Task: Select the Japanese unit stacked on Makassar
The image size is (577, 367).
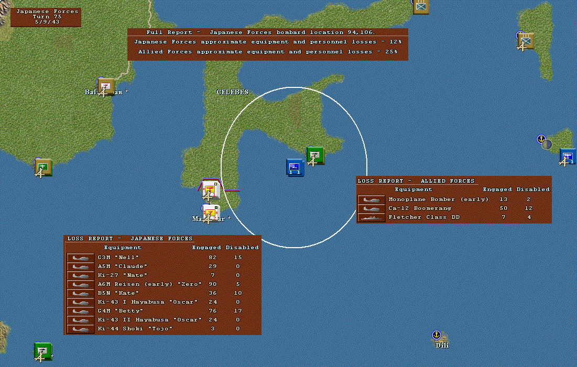Action: 211,214
